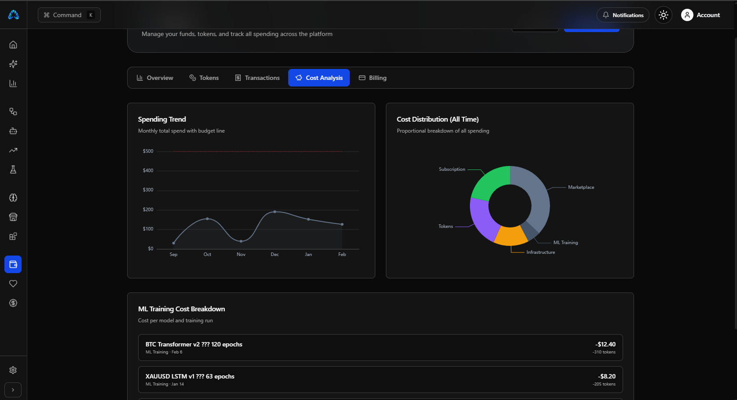
Task: Click the Sep data point on Spending Trend
Action: tap(174, 243)
